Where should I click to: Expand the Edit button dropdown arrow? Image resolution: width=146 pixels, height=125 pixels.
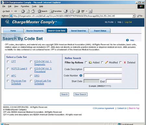click(87, 11)
